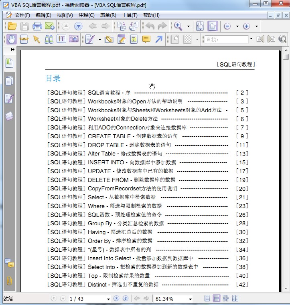
Task: Switch to Facing pages layout view
Action: [235, 298]
